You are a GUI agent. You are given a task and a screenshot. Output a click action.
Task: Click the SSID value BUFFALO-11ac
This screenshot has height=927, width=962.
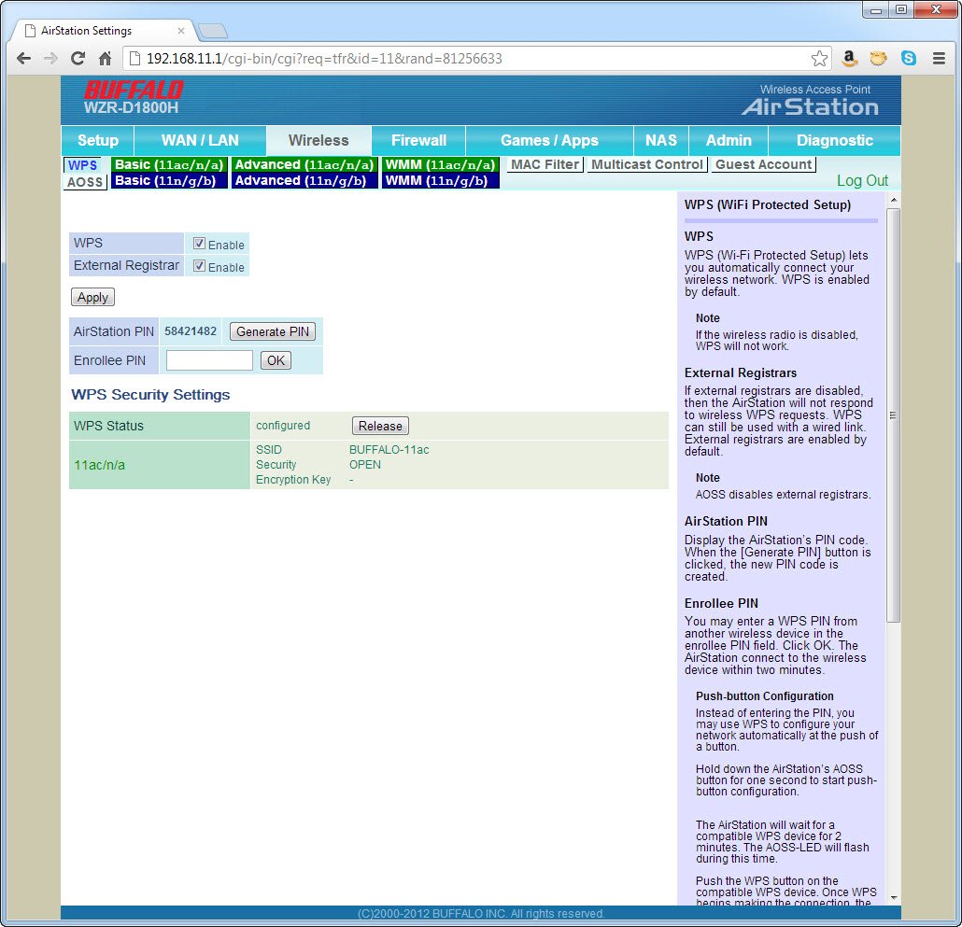click(389, 450)
